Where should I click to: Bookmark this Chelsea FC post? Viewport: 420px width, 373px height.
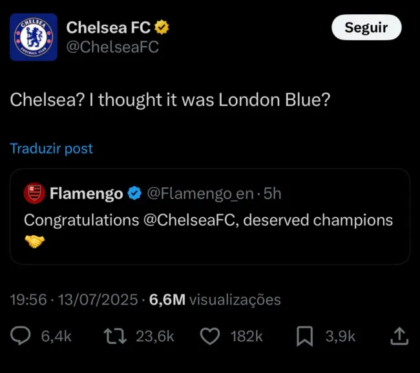[305, 336]
